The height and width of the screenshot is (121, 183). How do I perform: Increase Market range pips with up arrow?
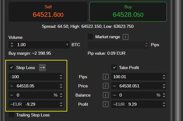coord(146,43)
